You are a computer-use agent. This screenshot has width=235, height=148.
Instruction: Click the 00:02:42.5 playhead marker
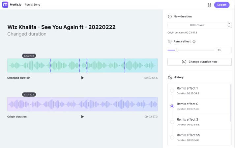pyautogui.click(x=29, y=56)
